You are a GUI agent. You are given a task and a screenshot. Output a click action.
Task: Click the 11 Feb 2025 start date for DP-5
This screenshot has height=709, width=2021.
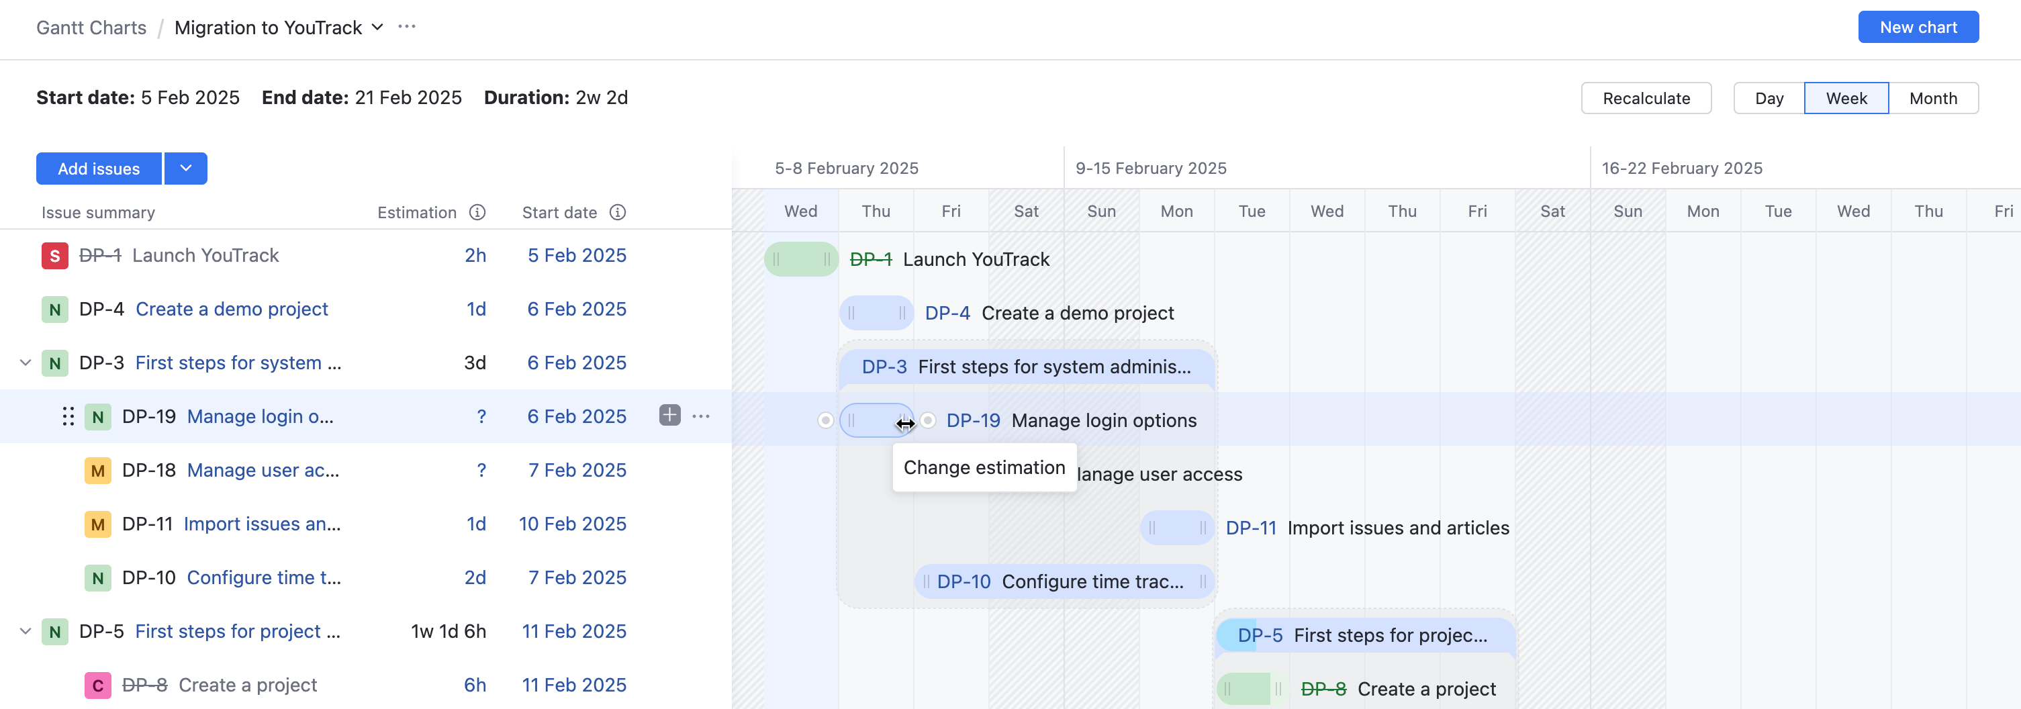click(x=574, y=631)
